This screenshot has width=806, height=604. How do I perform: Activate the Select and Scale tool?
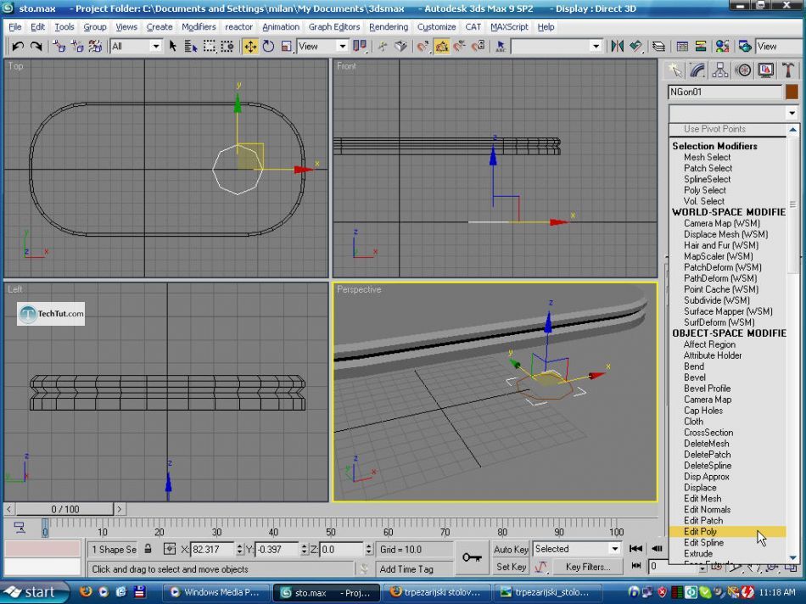click(286, 47)
